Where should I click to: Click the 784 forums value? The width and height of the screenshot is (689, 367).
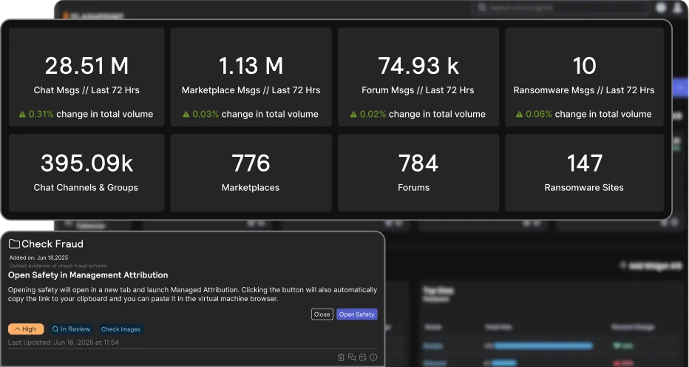tap(418, 164)
